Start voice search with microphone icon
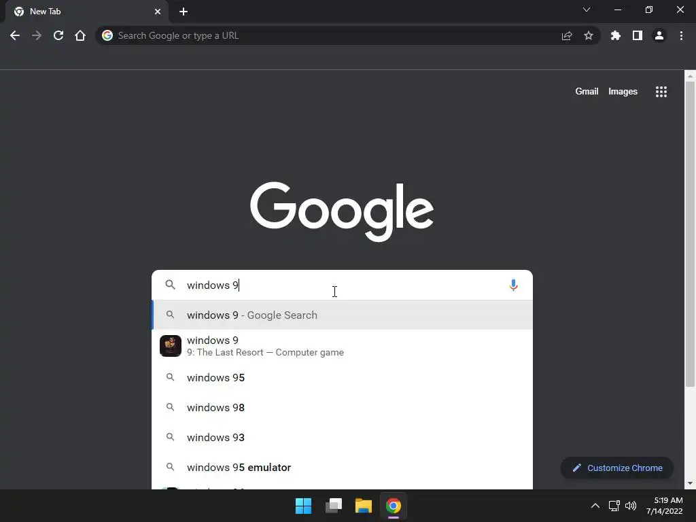 point(513,285)
